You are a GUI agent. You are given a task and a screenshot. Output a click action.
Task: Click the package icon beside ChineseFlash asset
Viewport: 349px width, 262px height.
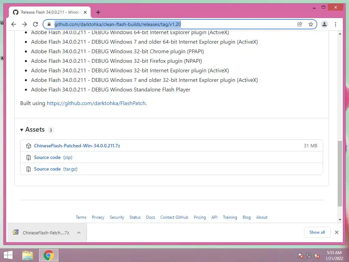pos(29,146)
